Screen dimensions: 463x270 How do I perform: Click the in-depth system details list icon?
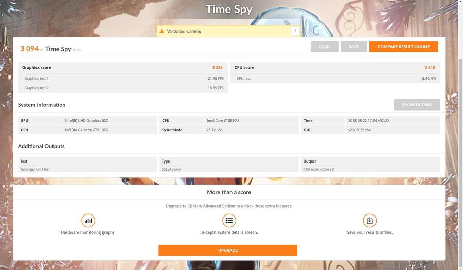coord(229,221)
